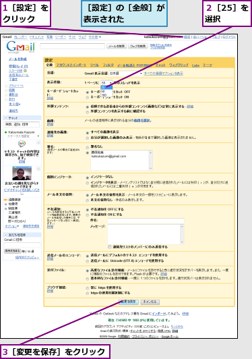The height and width of the screenshot is (359, 252).
Task: Close the video chat promo box
Action: tap(38, 169)
